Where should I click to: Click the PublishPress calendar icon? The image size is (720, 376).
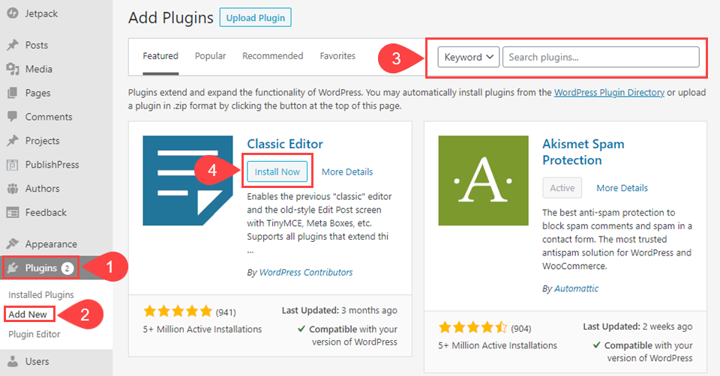(x=12, y=165)
